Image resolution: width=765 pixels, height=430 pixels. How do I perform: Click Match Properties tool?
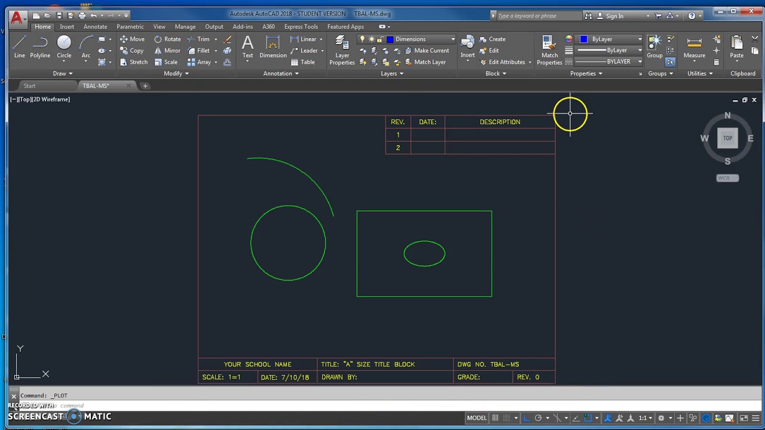[x=549, y=50]
